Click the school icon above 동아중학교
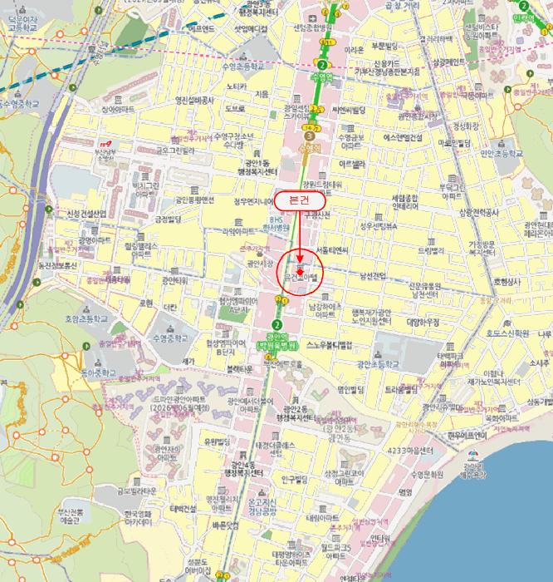This screenshot has width=553, height=582. tap(98, 363)
